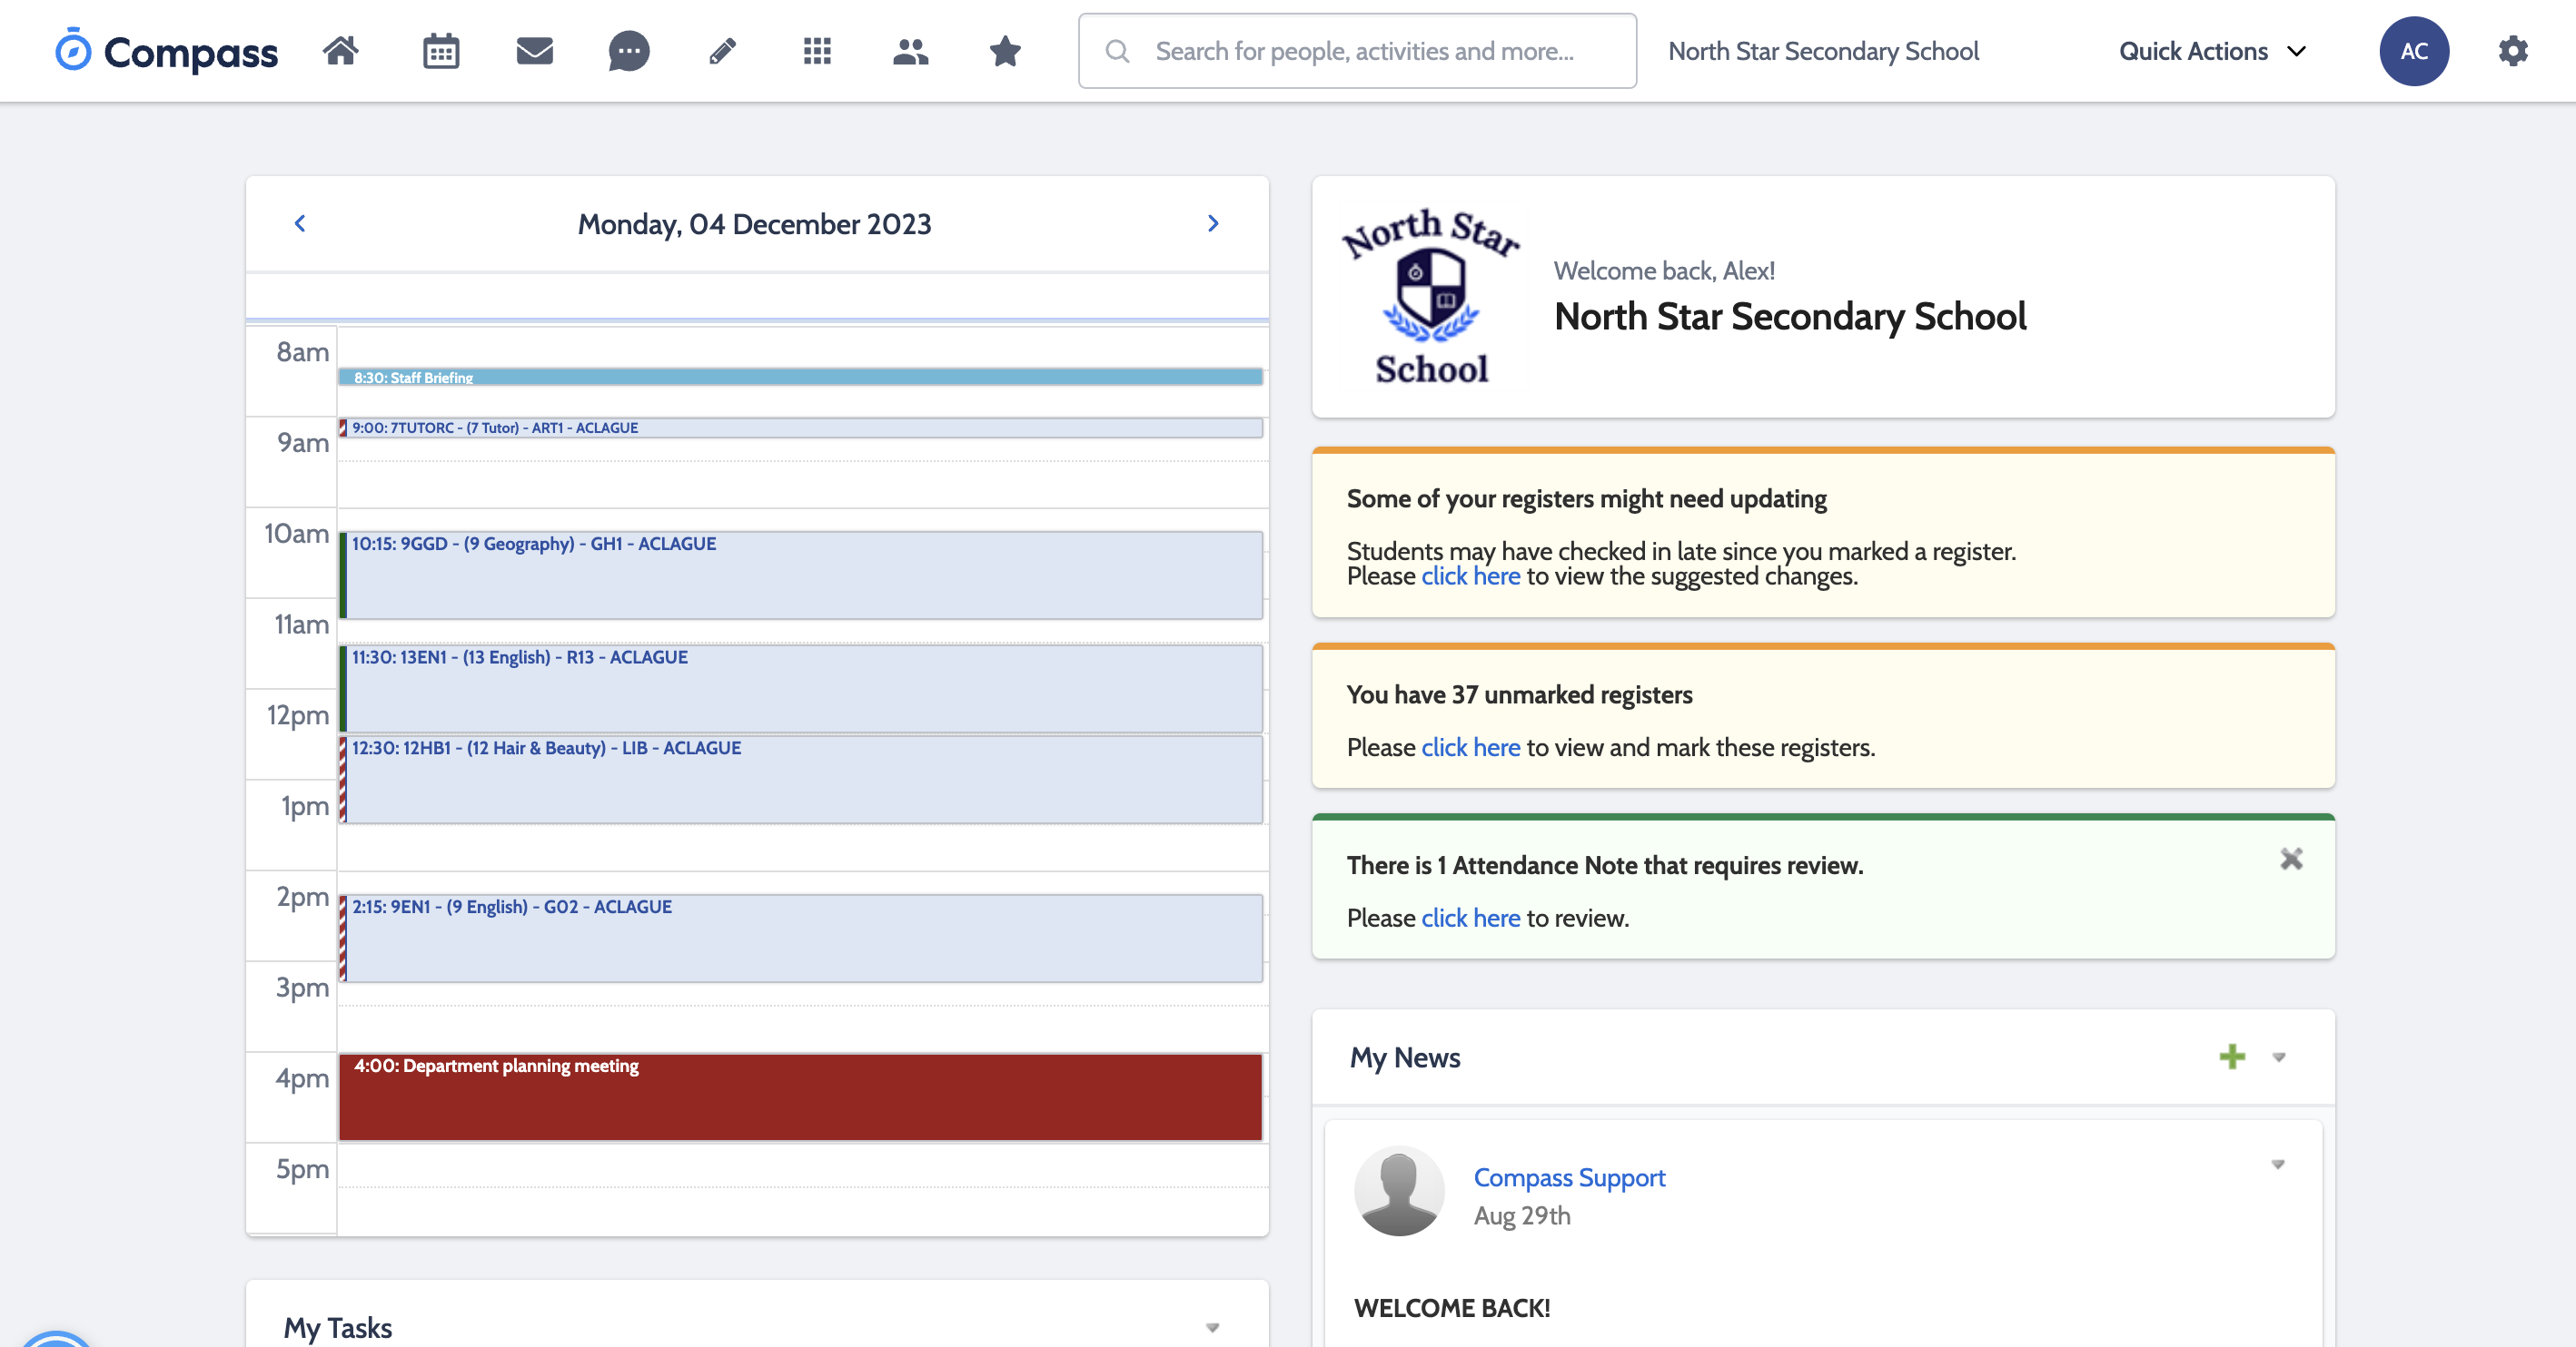Open 11:30 13EN1 English class
Image resolution: width=2576 pixels, height=1347 pixels.
click(800, 689)
